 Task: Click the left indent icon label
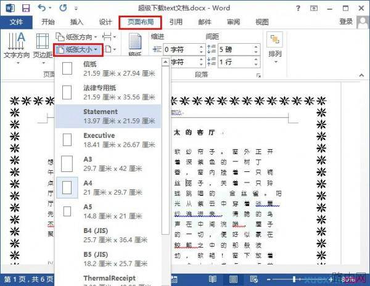(x=157, y=49)
